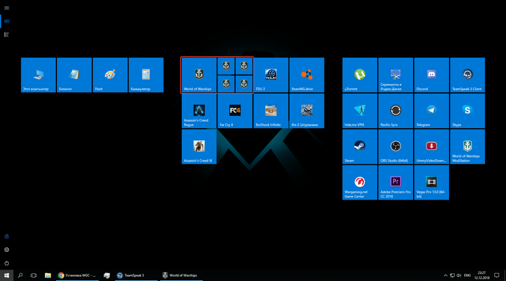Open Settings gear in Start sidebar
The height and width of the screenshot is (281, 506).
coord(6,249)
